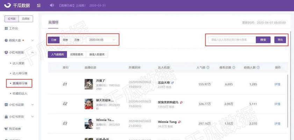Click the 555.97万 popularity value
294x140 pixels.
coord(205,84)
